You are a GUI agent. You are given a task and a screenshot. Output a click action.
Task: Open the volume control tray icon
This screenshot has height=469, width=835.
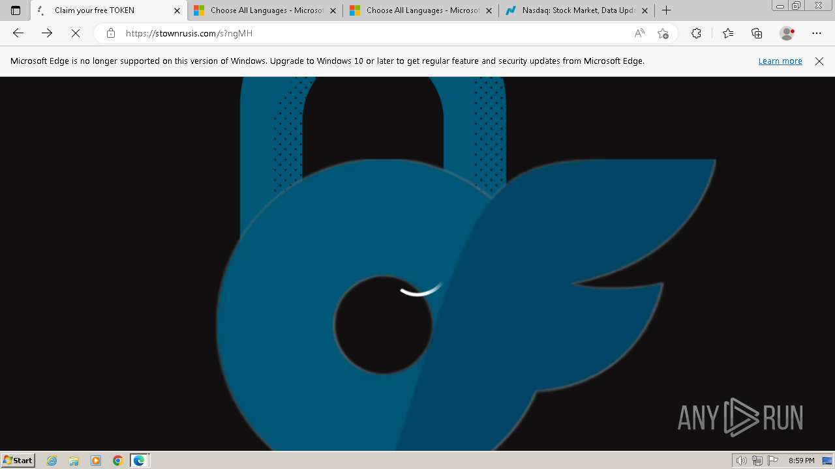click(742, 461)
